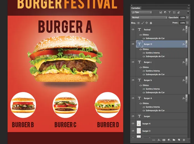Image resolution: width=194 pixels, height=144 pixels.
Task: Select the Burger c layer name
Action: pos(148,62)
